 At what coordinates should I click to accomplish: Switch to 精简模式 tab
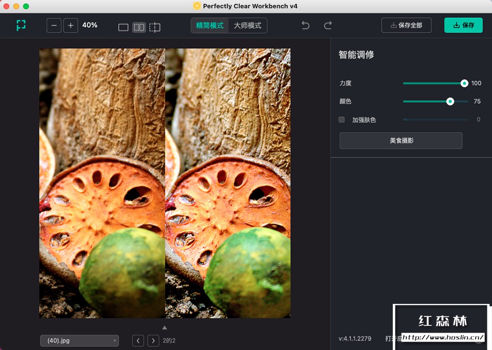point(210,25)
